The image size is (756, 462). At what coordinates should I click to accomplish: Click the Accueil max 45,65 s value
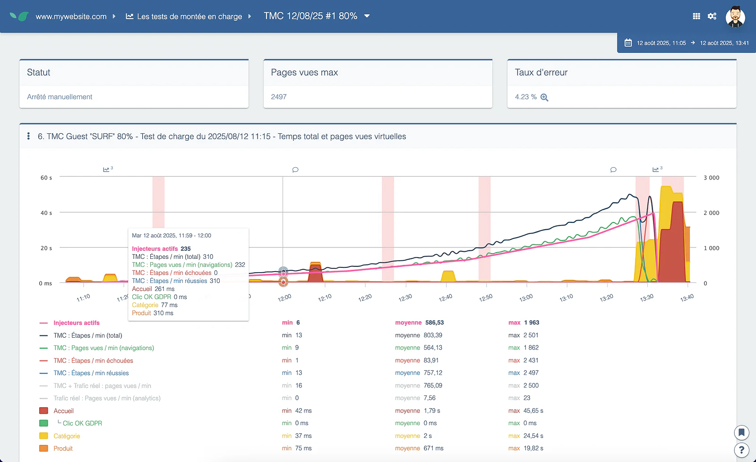click(533, 411)
